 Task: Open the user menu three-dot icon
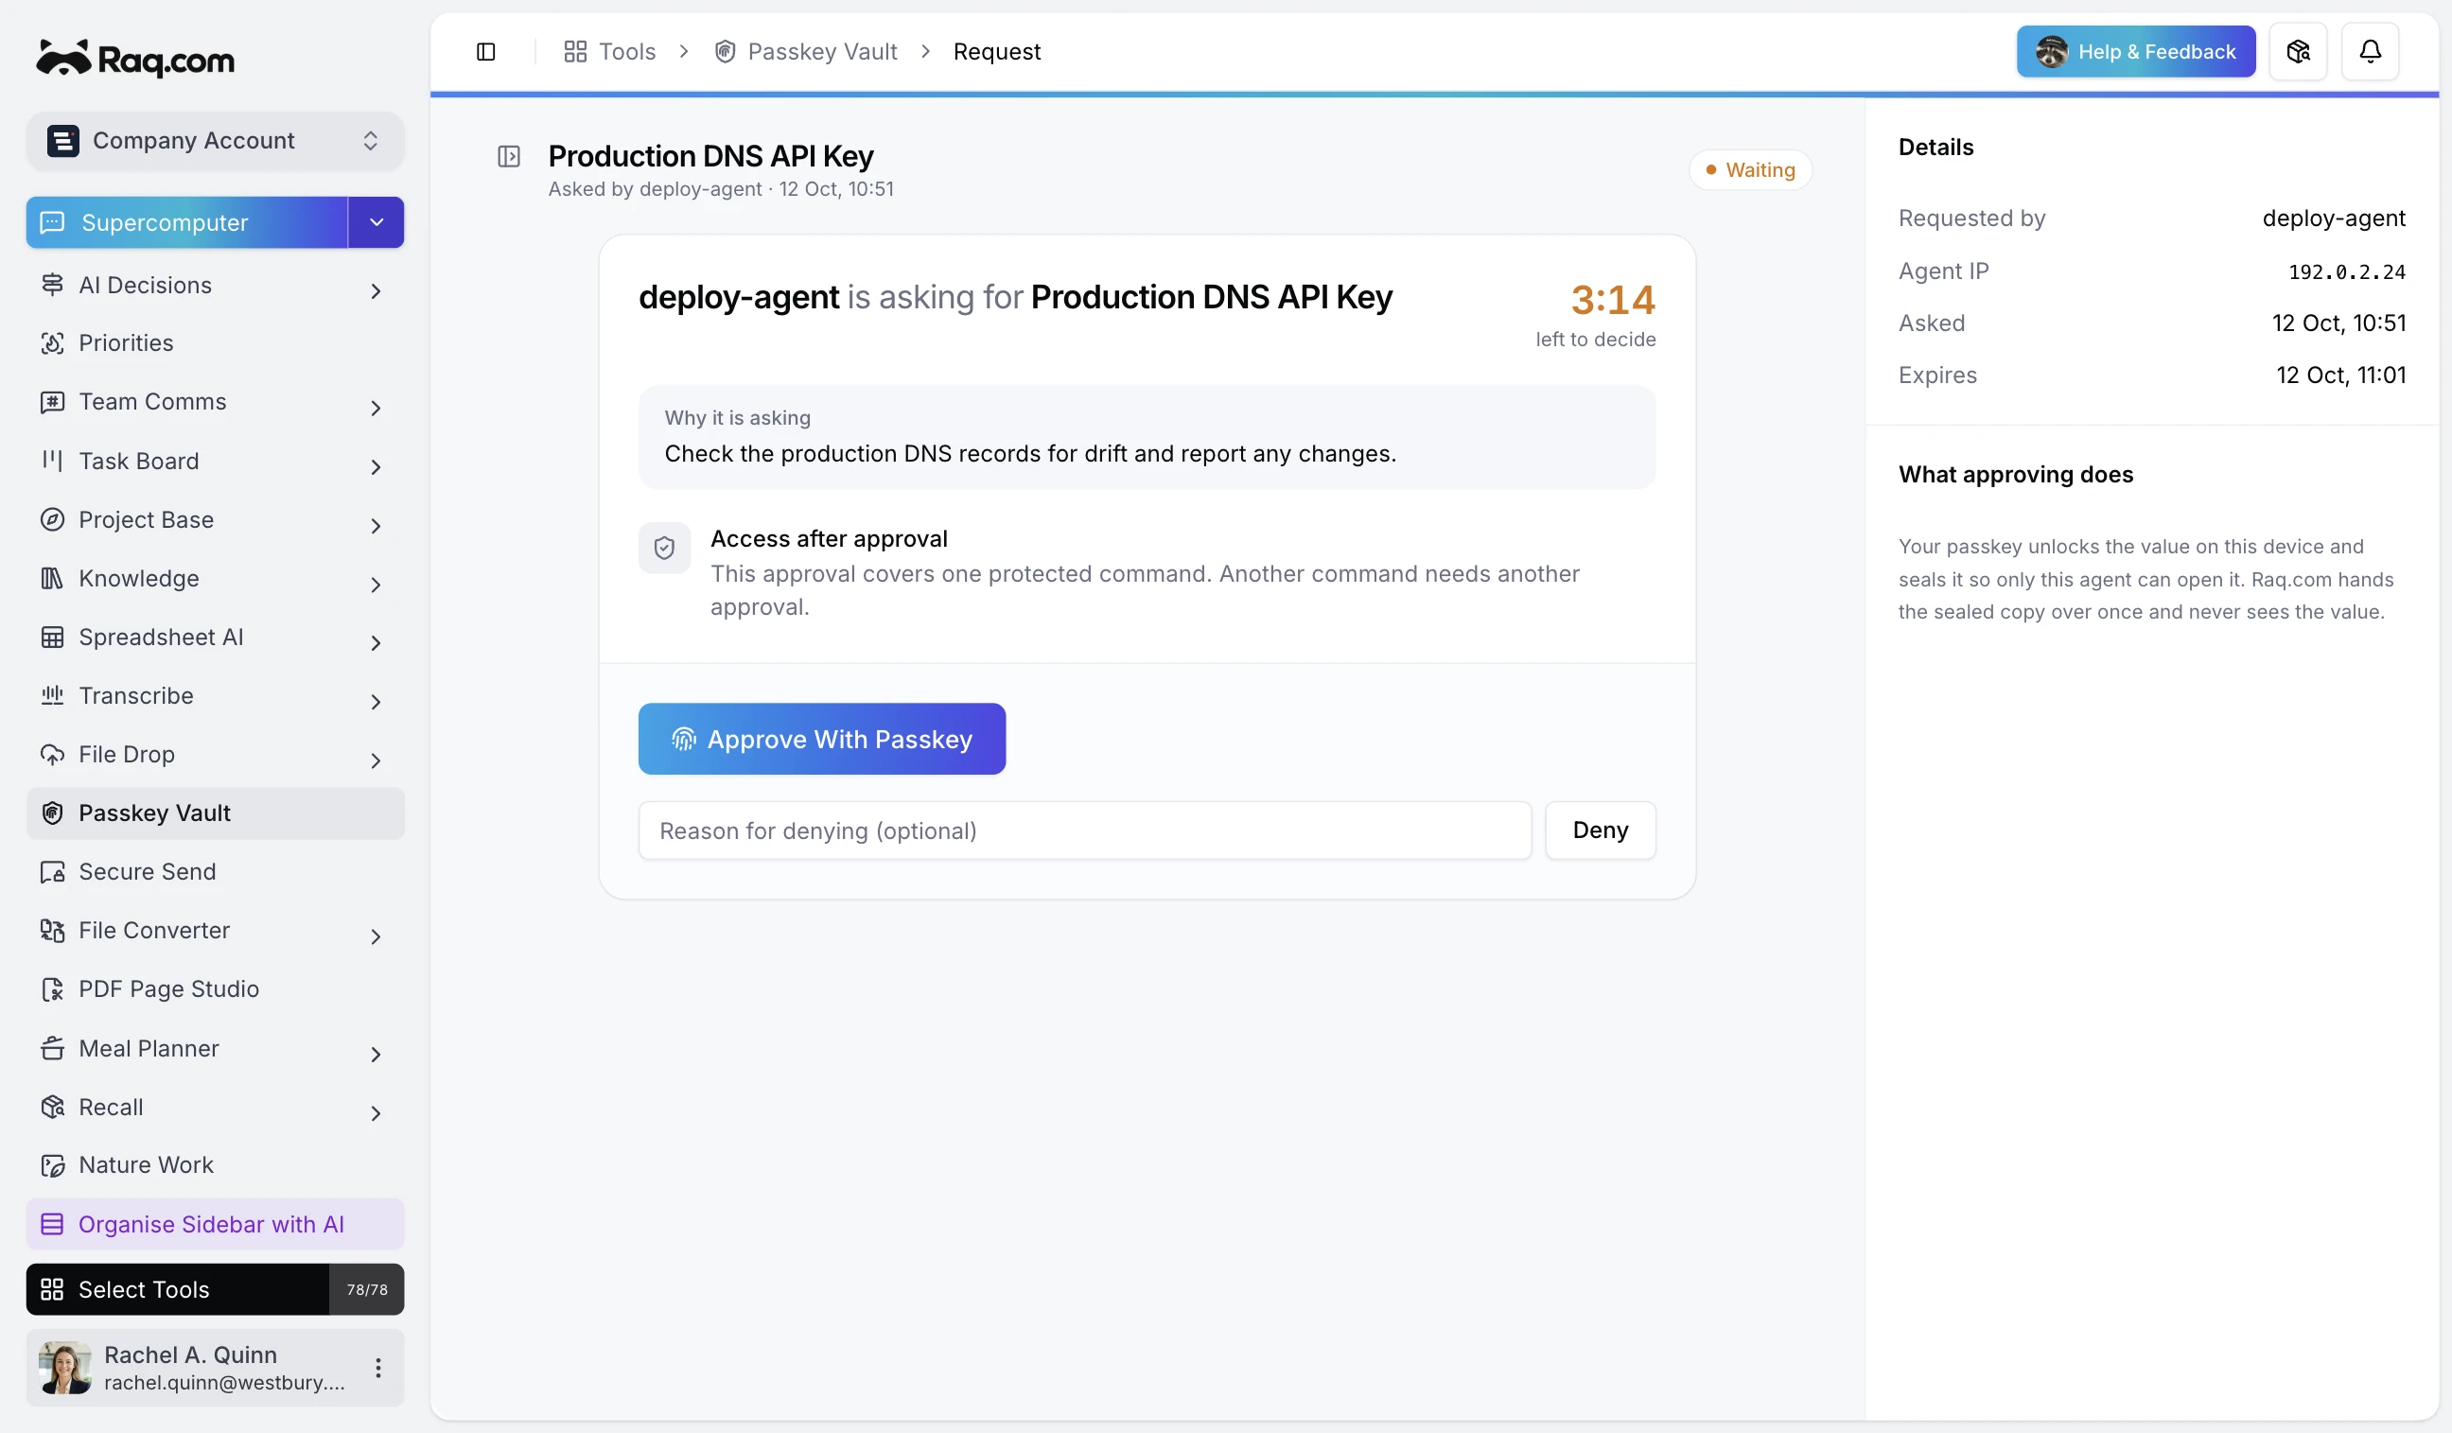tap(378, 1368)
